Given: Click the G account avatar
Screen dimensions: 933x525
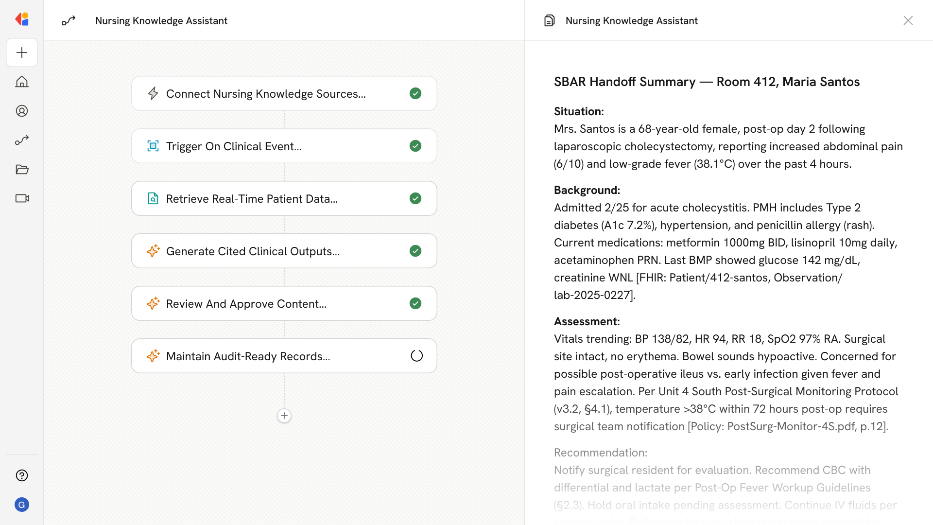Looking at the screenshot, I should click(22, 505).
